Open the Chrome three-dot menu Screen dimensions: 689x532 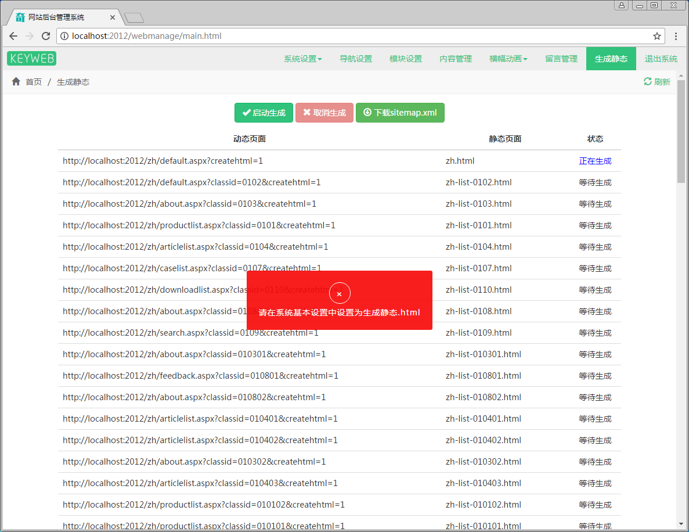pyautogui.click(x=676, y=36)
